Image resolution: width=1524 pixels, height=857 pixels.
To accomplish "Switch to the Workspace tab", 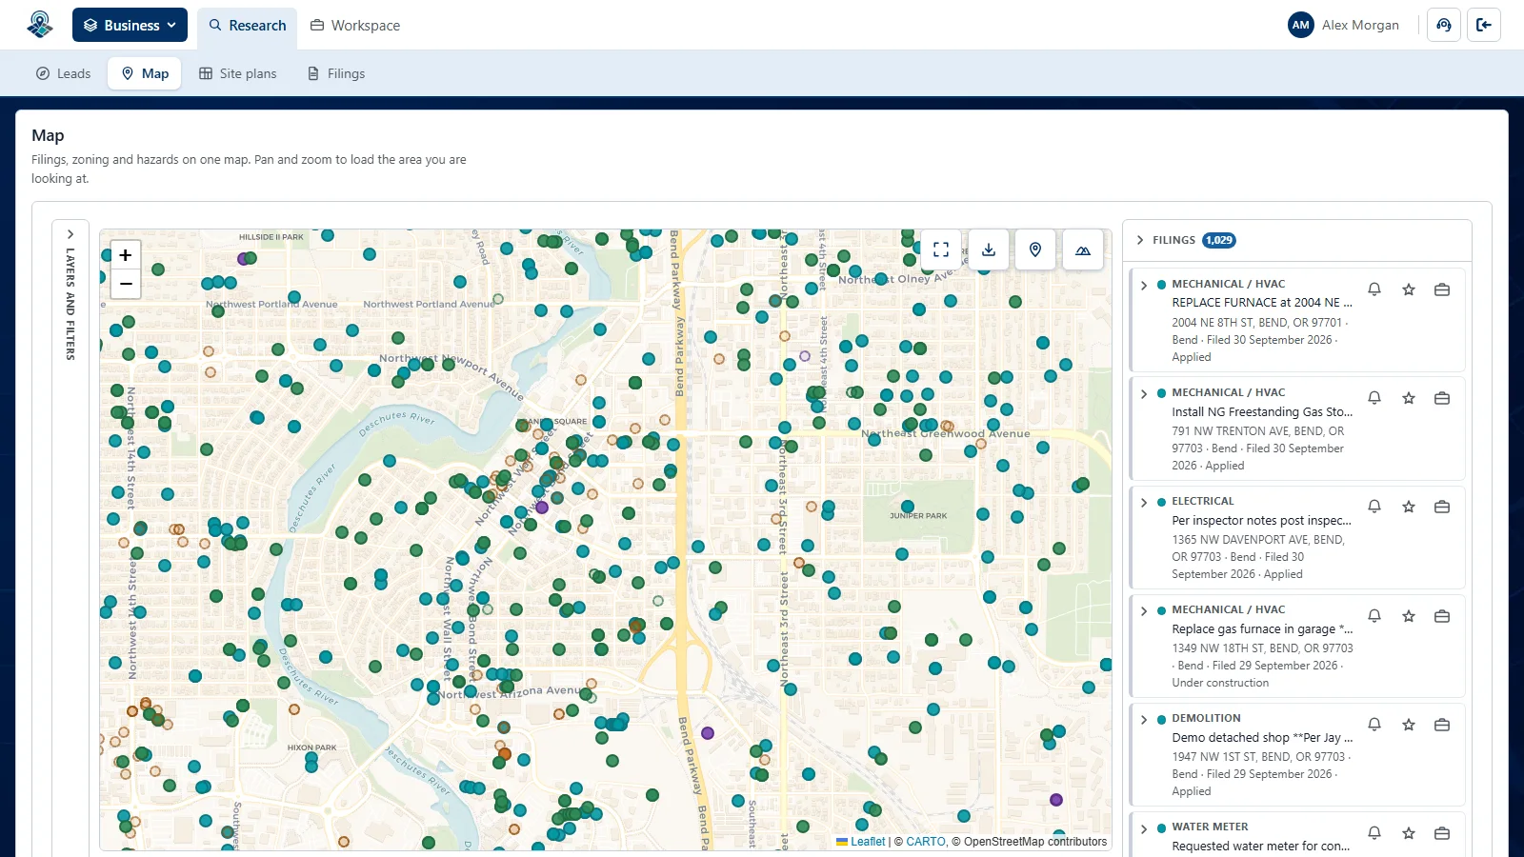I will [355, 26].
